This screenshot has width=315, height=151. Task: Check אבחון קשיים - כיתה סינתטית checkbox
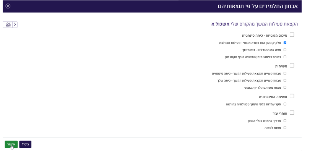point(285,73)
